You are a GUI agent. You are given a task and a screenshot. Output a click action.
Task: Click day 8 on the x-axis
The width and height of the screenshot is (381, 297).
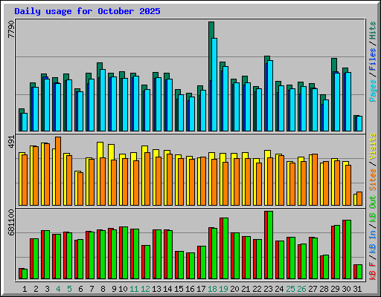tap(103, 289)
